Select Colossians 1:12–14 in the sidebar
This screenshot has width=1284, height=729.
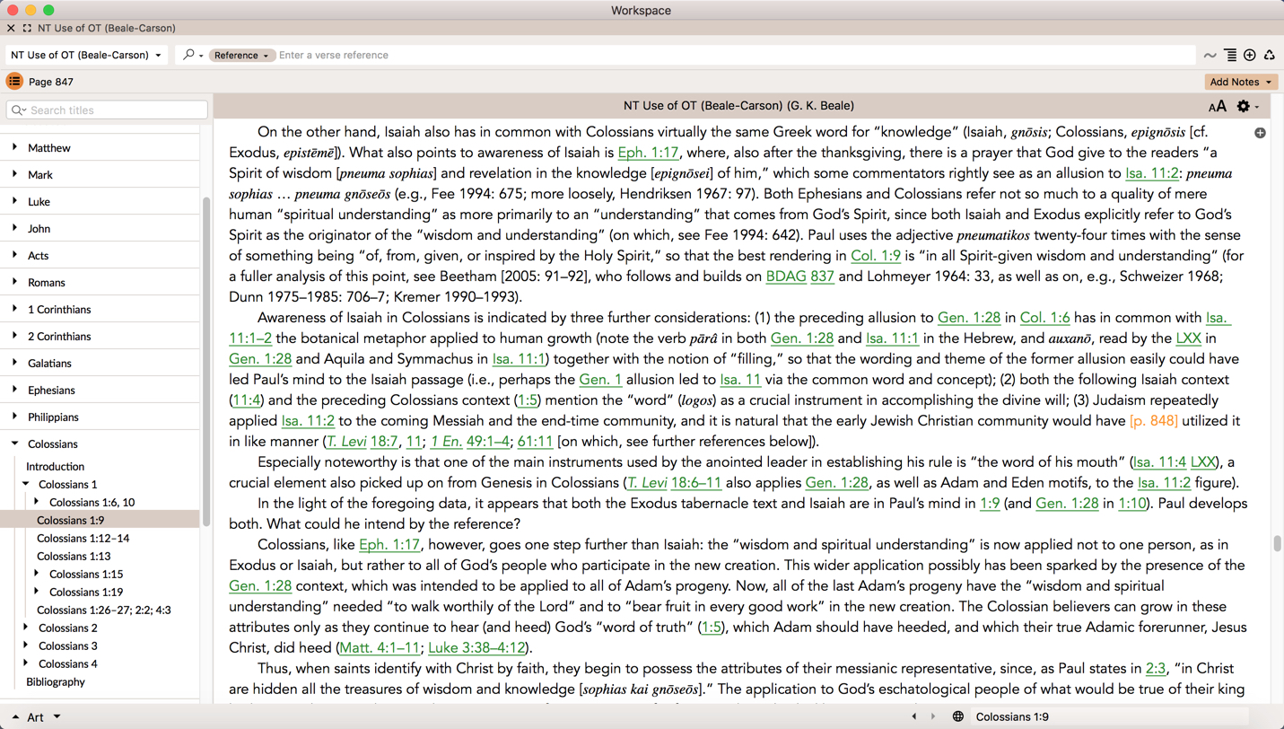(x=83, y=538)
